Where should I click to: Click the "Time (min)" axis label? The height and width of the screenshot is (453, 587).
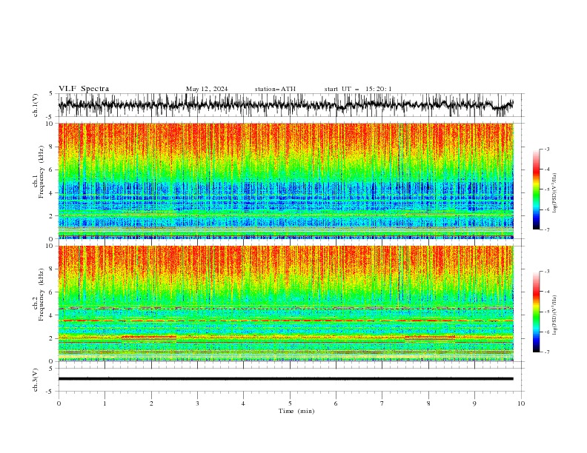[296, 411]
